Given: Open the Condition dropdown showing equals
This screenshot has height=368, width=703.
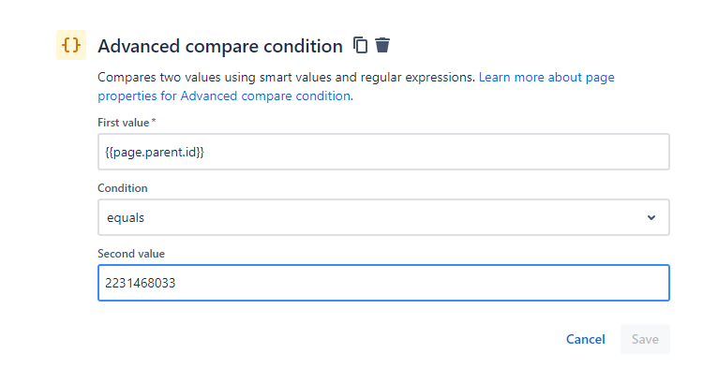Looking at the screenshot, I should [x=383, y=217].
